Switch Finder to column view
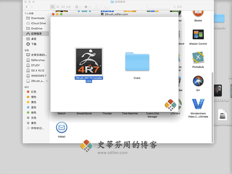Viewport: 232px width, 174px height. coord(63,7)
